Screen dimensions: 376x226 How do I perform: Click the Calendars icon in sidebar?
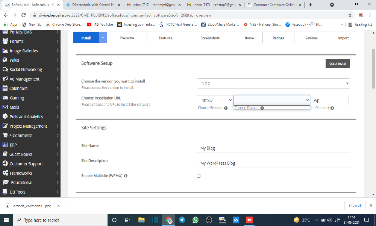pos(5,89)
